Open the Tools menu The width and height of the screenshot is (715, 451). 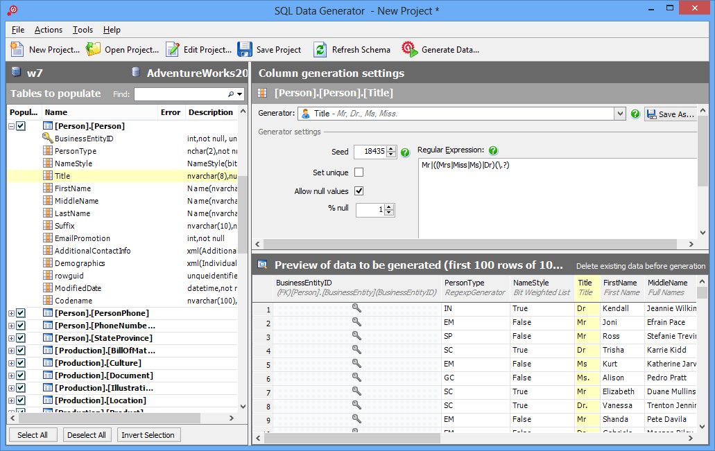(x=83, y=30)
